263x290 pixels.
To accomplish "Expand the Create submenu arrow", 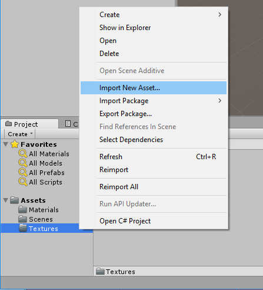I will tap(220, 15).
